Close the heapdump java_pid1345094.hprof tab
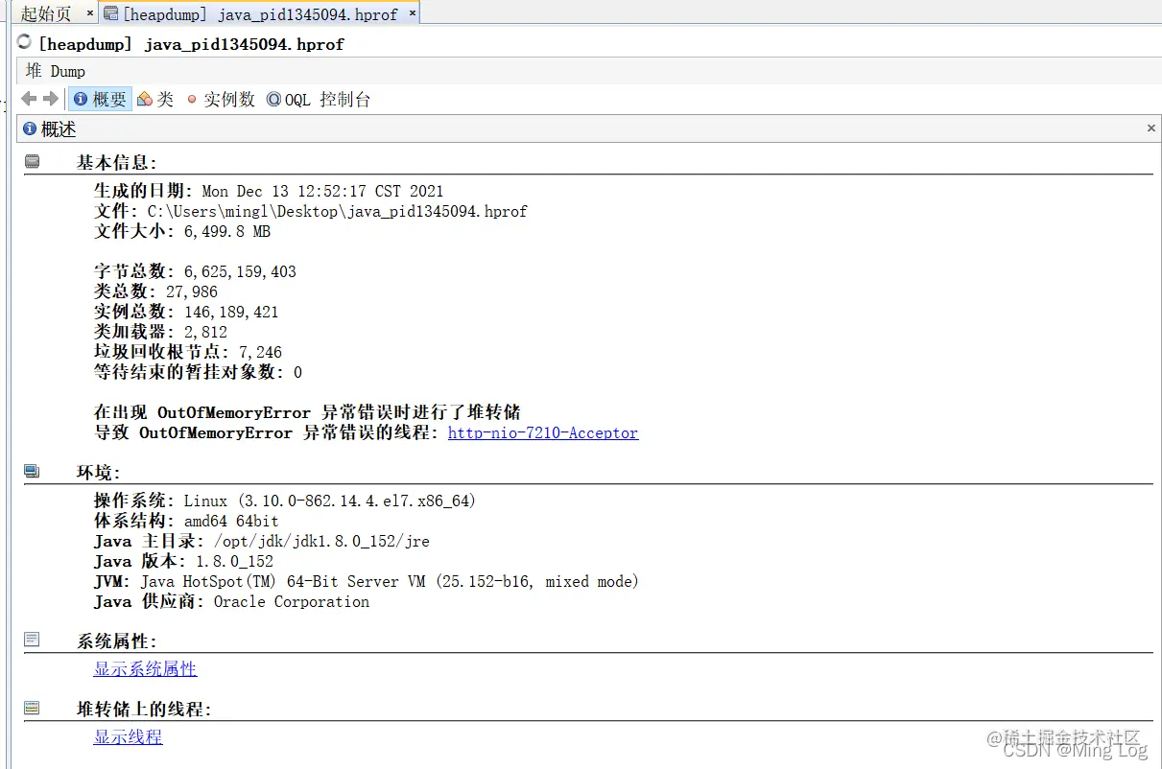 click(413, 13)
